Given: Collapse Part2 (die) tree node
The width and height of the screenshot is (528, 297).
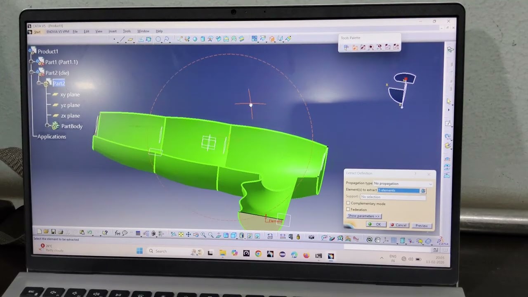Looking at the screenshot, I should (x=32, y=72).
